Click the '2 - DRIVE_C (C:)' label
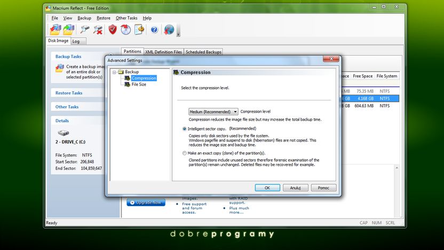The height and width of the screenshot is (250, 444). click(70, 142)
